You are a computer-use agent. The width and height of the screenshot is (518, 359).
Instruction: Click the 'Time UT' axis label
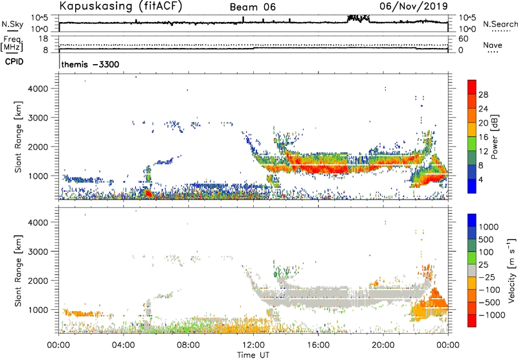(x=253, y=355)
